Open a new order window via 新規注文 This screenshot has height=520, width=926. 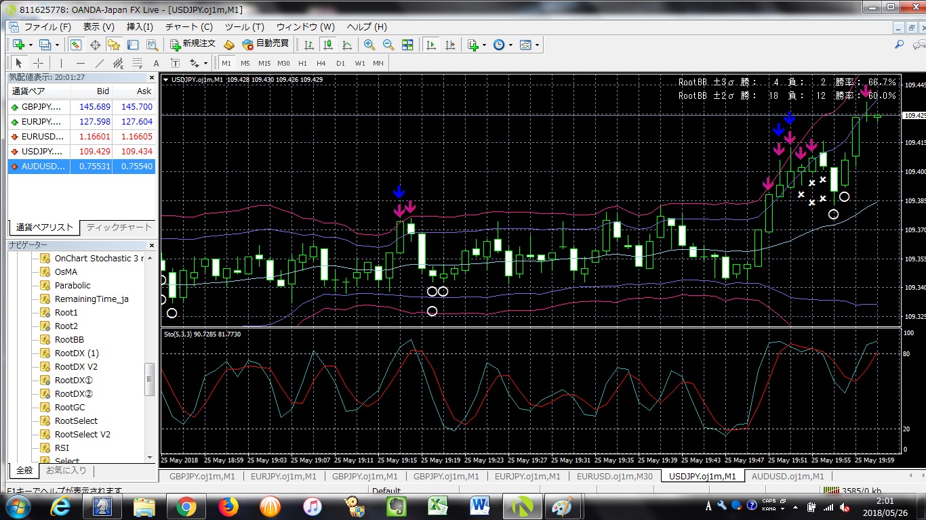[199, 44]
